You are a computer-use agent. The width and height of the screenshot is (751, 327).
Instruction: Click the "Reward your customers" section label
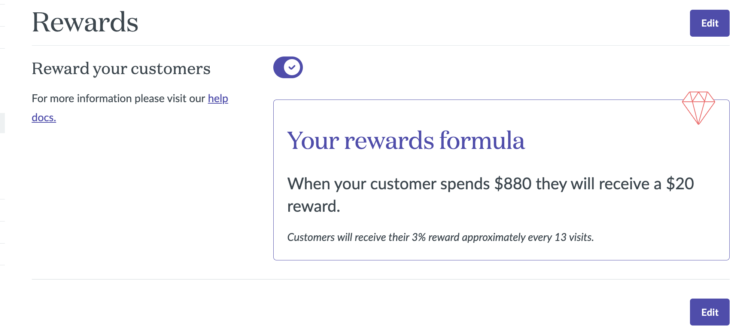[121, 69]
